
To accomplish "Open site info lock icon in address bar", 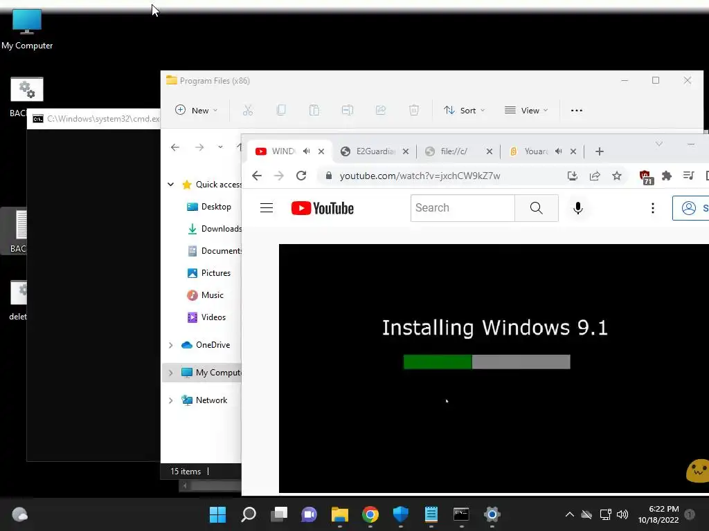I will [x=329, y=176].
